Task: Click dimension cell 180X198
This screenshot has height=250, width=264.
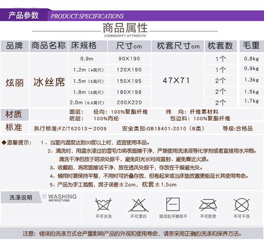Action: click(129, 92)
